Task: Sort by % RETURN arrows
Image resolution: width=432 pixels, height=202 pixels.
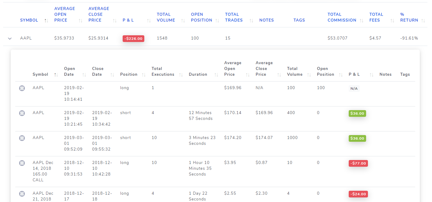Action: coord(423,20)
